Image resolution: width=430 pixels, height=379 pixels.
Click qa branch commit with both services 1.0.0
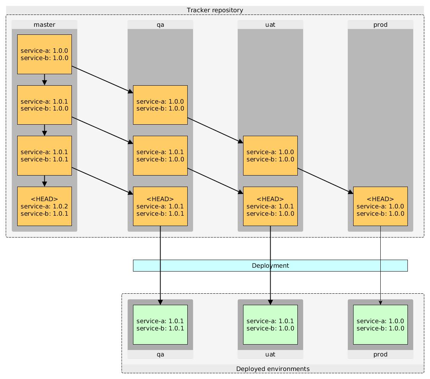click(160, 105)
